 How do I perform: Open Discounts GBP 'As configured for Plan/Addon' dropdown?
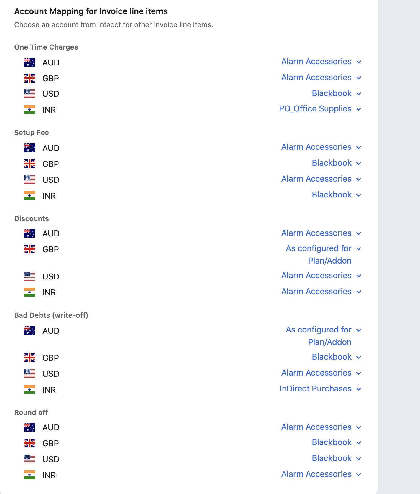click(x=324, y=254)
